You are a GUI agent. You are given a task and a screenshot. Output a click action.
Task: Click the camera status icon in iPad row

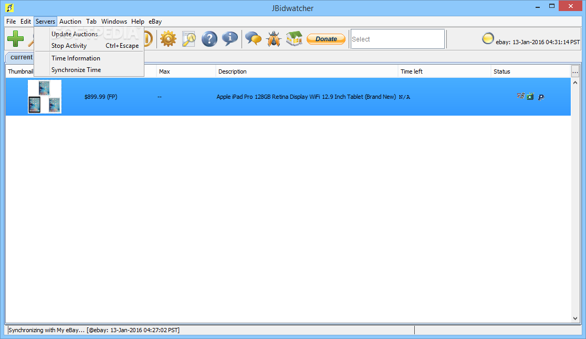point(530,97)
